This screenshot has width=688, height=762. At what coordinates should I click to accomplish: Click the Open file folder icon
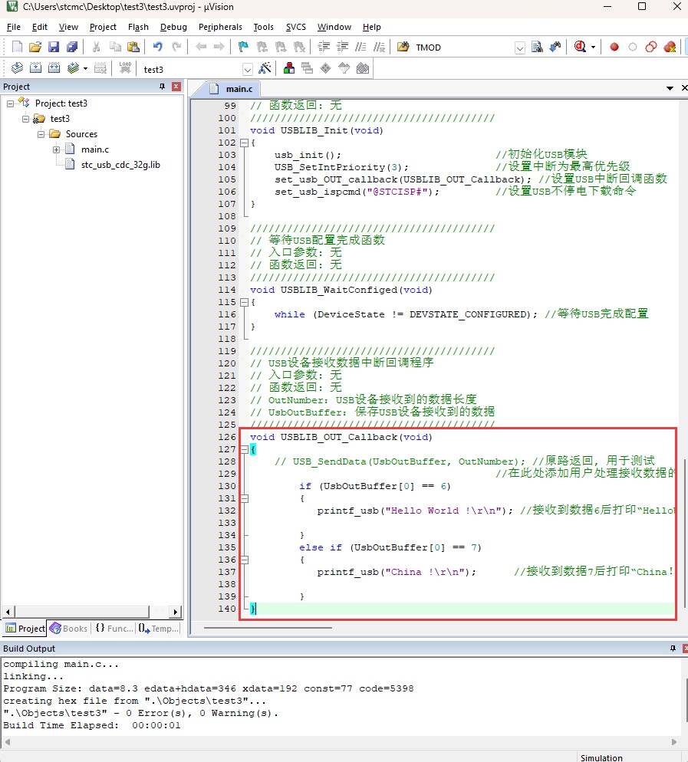[x=35, y=47]
